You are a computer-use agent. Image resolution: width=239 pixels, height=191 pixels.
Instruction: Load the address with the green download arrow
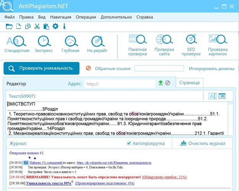point(161,83)
